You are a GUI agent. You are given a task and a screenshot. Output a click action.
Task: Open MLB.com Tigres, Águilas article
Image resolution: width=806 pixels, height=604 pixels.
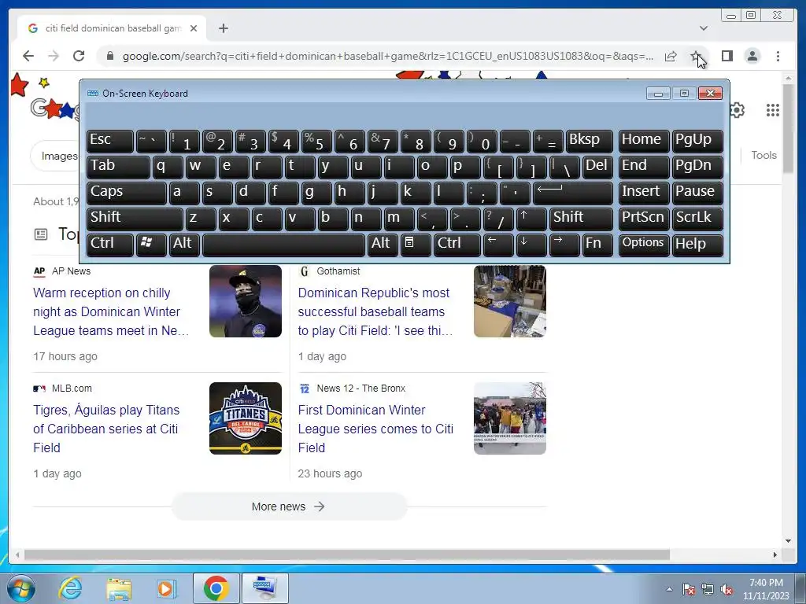[106, 429]
